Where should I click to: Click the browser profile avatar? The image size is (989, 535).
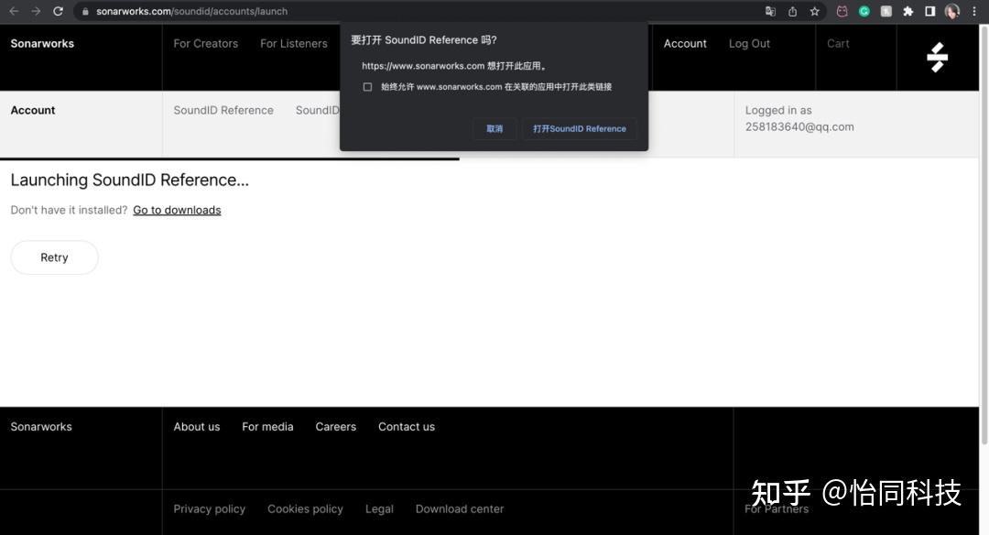(x=951, y=11)
